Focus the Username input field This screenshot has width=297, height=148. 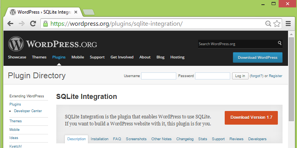[159, 76]
